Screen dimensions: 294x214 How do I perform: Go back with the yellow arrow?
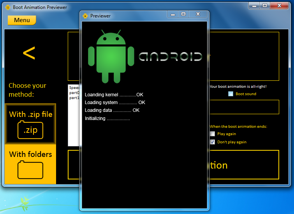pyautogui.click(x=29, y=53)
